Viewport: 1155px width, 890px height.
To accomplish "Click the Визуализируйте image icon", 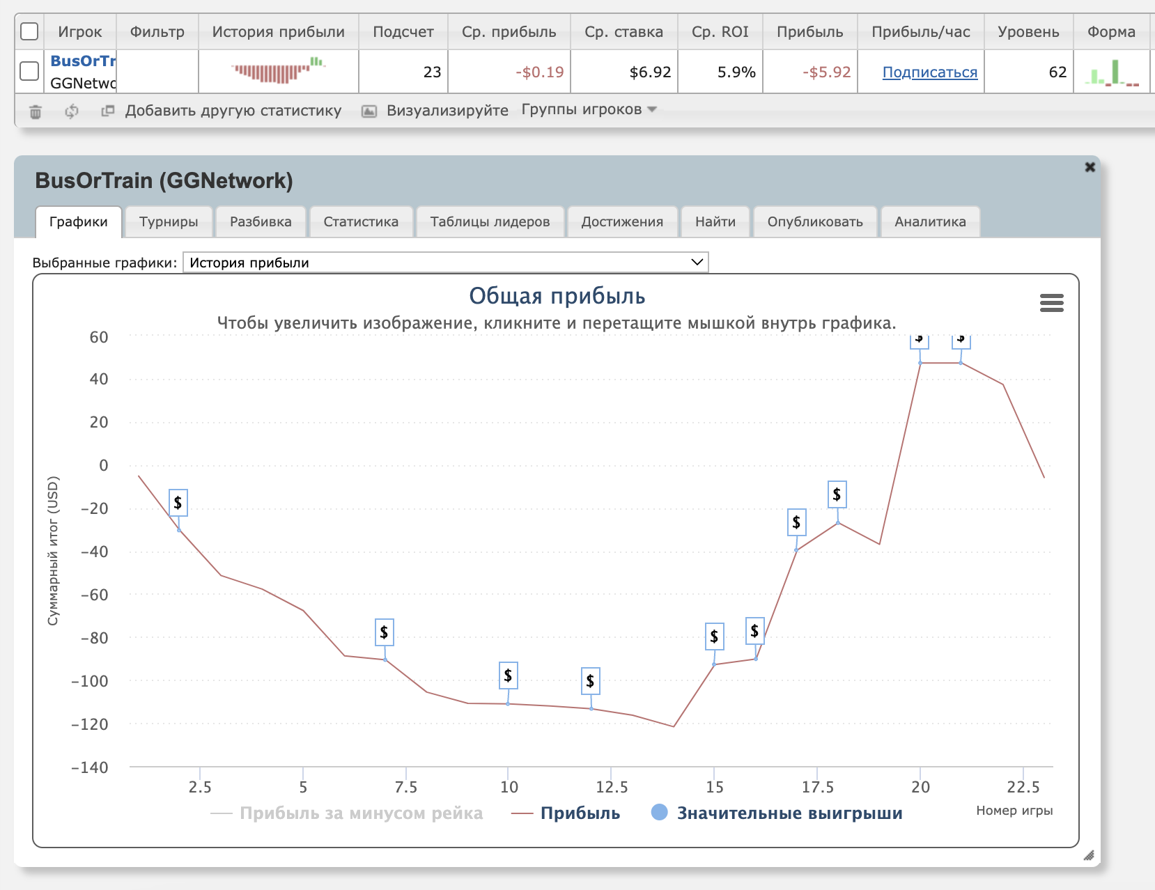I will (x=369, y=111).
